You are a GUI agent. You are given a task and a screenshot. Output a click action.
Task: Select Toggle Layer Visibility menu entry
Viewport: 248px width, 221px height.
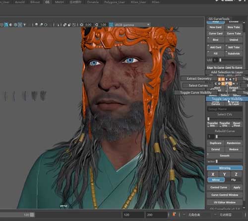[x=227, y=99]
